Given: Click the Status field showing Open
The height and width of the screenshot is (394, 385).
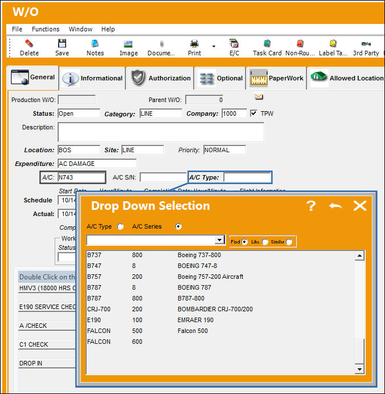Looking at the screenshot, I should click(79, 113).
